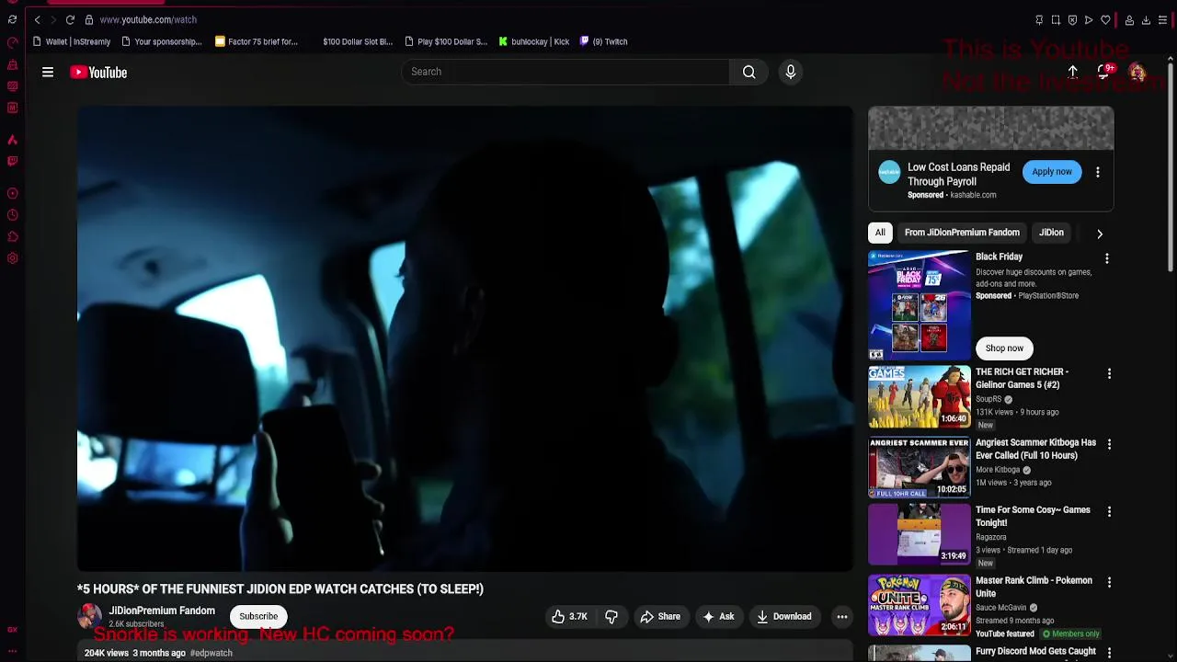Go back with the browser back arrow
The height and width of the screenshot is (662, 1177).
click(37, 19)
